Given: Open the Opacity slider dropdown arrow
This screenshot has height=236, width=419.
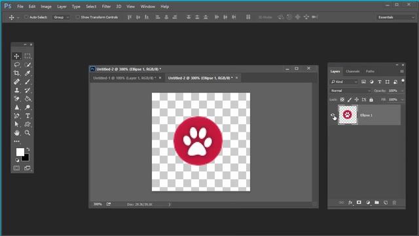Looking at the screenshot, I should pos(402,90).
